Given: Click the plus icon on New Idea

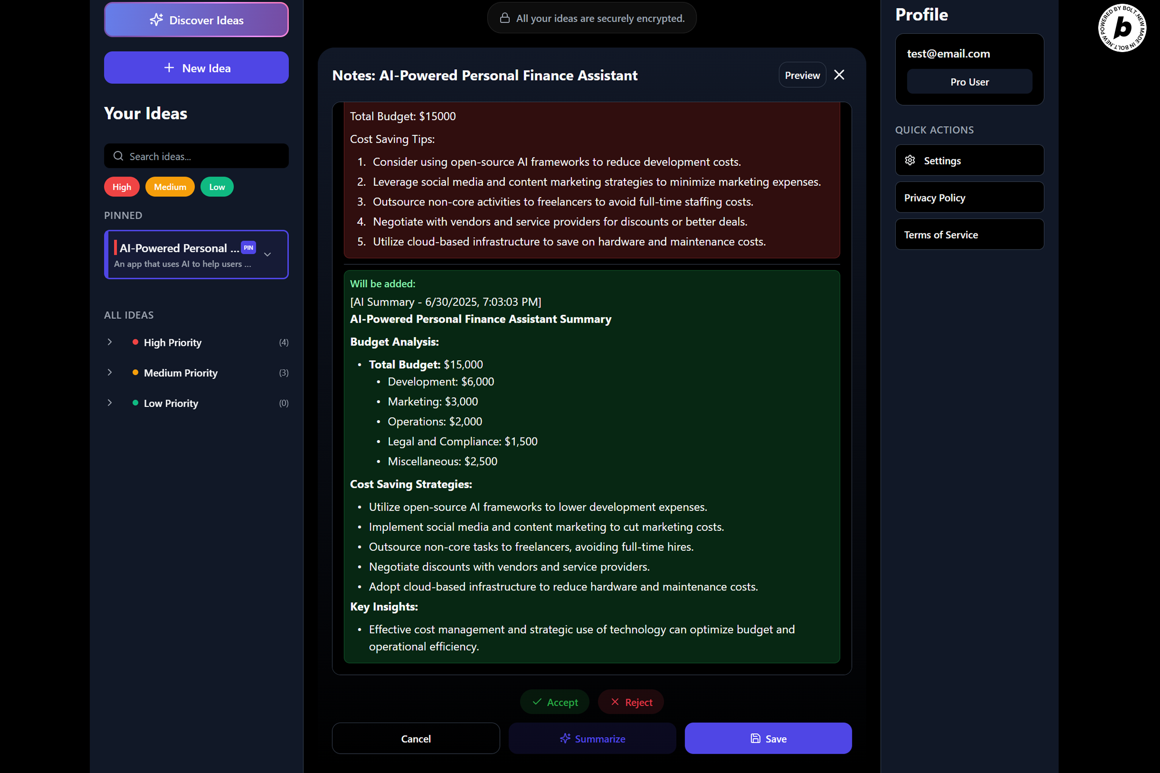Looking at the screenshot, I should pyautogui.click(x=169, y=68).
